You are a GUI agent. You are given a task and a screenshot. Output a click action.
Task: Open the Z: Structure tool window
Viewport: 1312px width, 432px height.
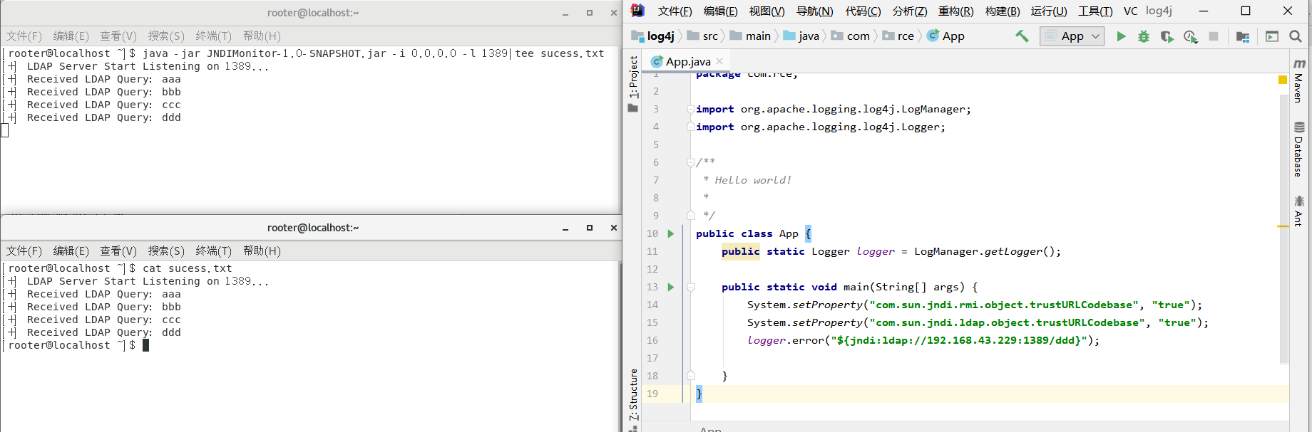click(633, 394)
